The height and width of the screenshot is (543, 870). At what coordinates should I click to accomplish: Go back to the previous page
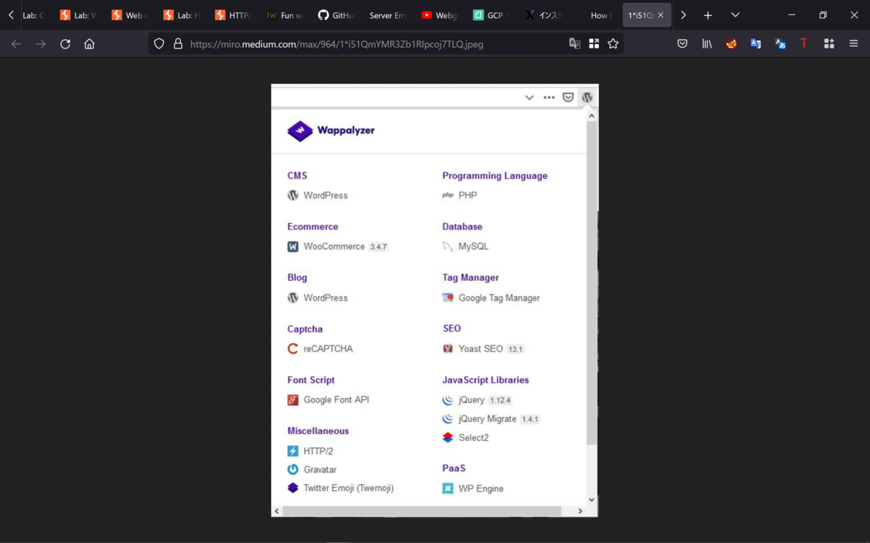click(x=16, y=44)
